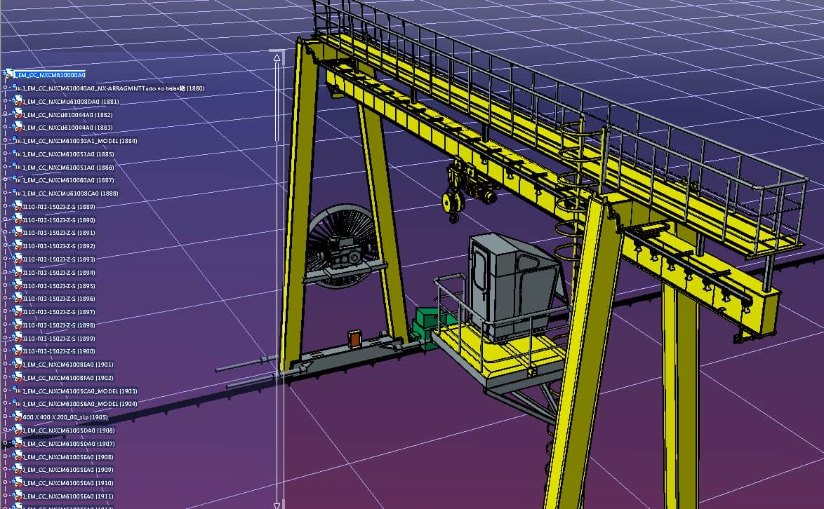824x509 pixels.
Task: Click the part icon of NXCM61005EA0 (1909)
Action: point(18,470)
